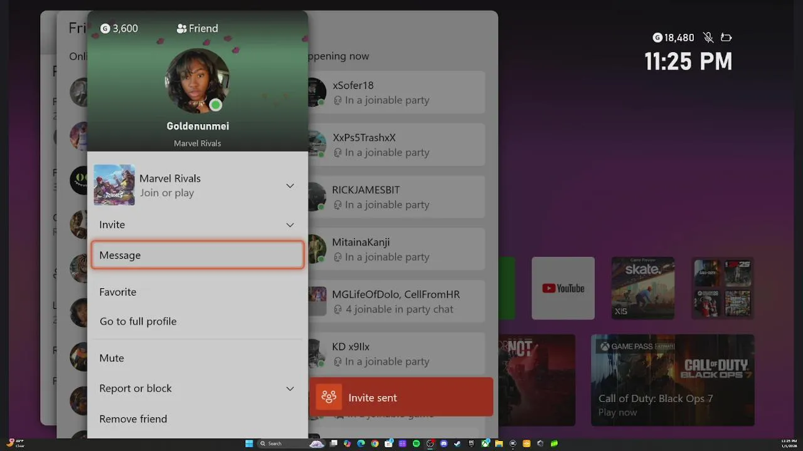Open RICKJAMESBIT's joinable party entry
The width and height of the screenshot is (803, 451).
point(396,197)
